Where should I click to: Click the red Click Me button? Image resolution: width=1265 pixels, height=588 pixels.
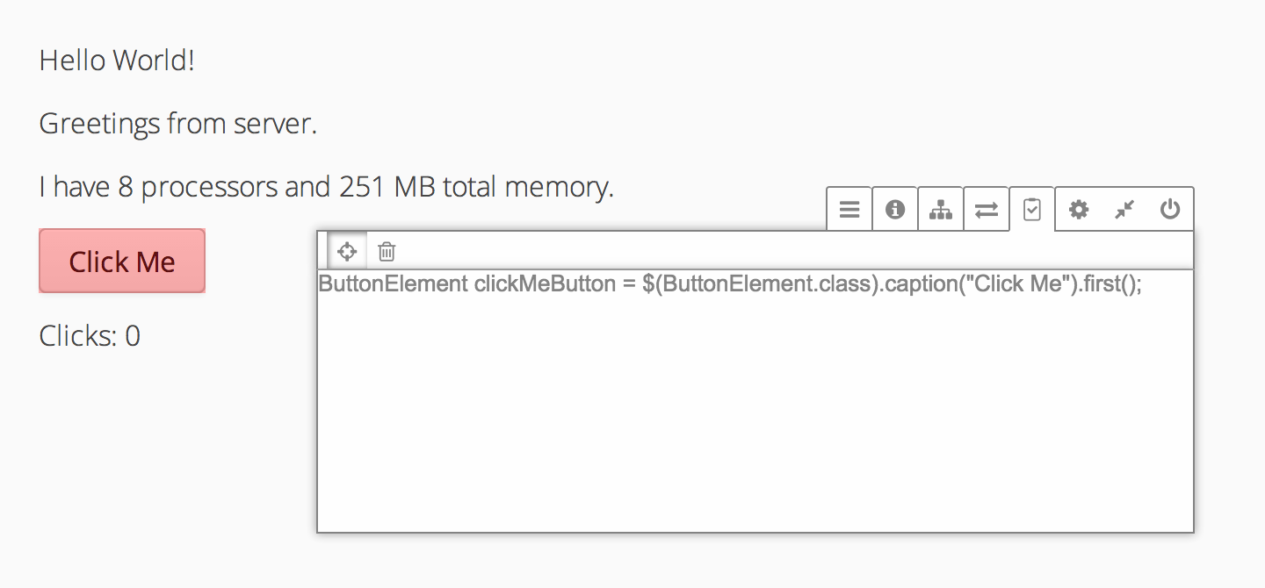click(122, 261)
